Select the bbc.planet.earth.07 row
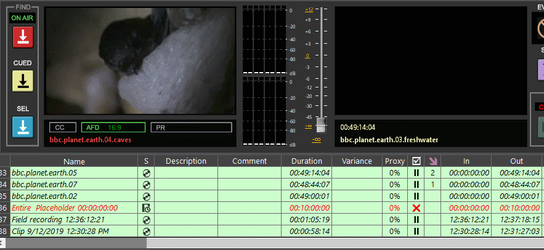Screen dimensions: 544x250 coord(271,185)
